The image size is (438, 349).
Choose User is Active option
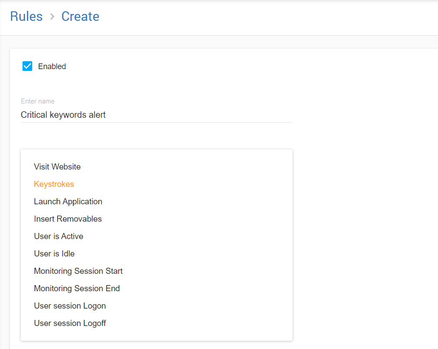click(x=59, y=236)
